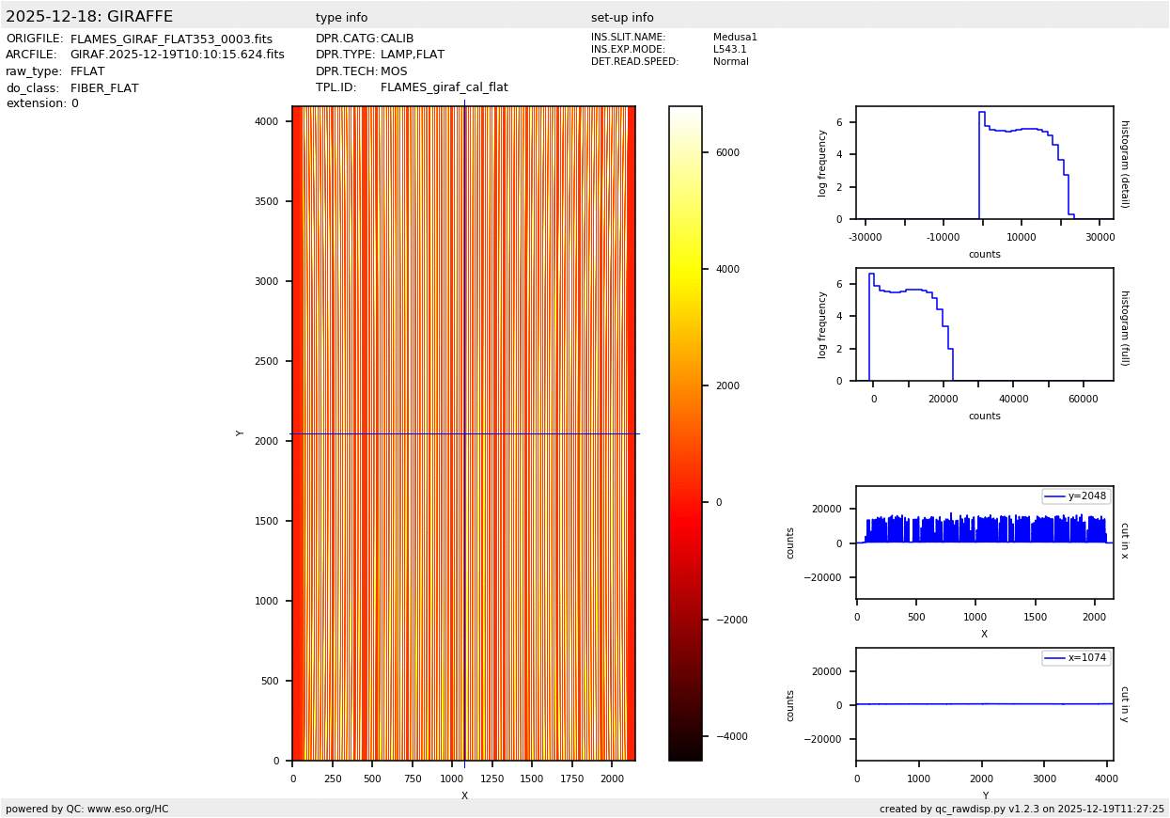Viewport: 1170px width, 818px height.
Task: Click the main GIRAFFE fiber flat image
Action: 463,433
